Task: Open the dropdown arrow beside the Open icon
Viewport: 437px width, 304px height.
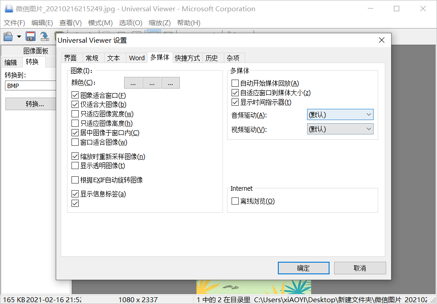Action: click(19, 36)
